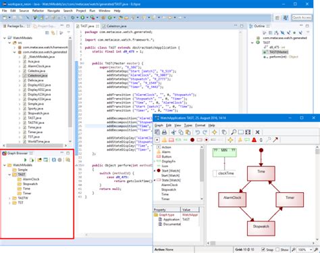
Task: Click the scissors Cut icon in WatchApplication toolbar
Action: (174, 132)
